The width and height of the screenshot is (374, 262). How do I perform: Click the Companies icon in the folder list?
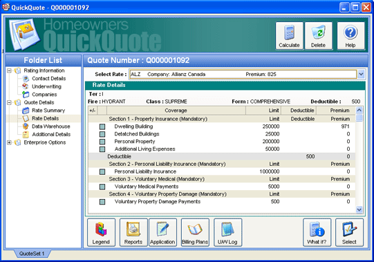[x=26, y=95]
